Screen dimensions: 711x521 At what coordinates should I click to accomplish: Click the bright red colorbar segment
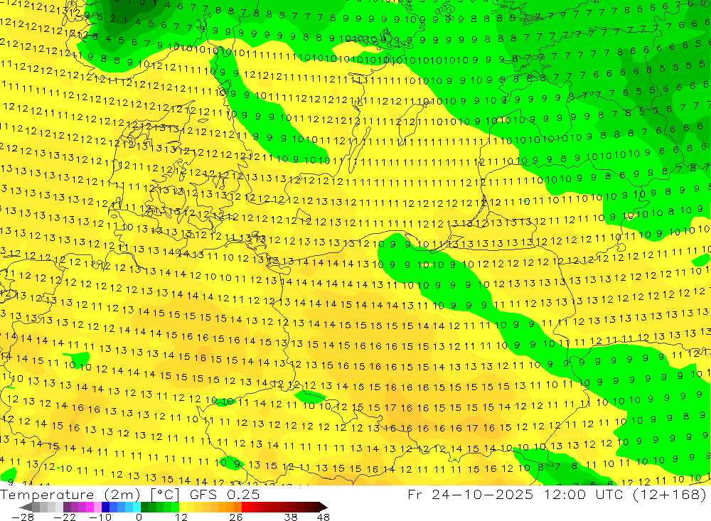pyautogui.click(x=245, y=507)
